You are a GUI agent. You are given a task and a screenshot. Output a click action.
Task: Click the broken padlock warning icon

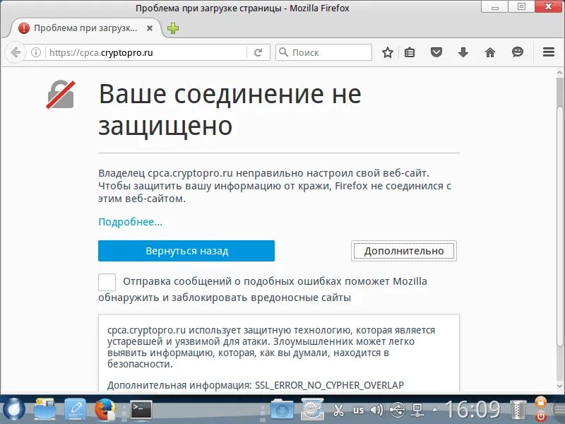pos(61,95)
